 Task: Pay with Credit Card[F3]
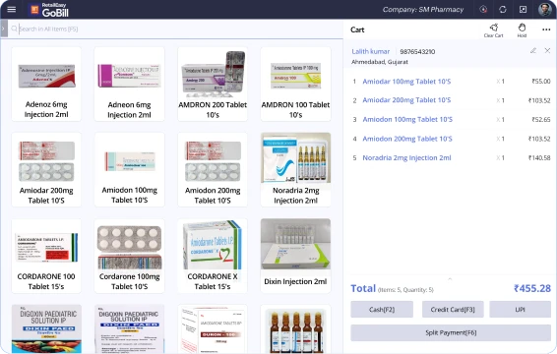453,310
